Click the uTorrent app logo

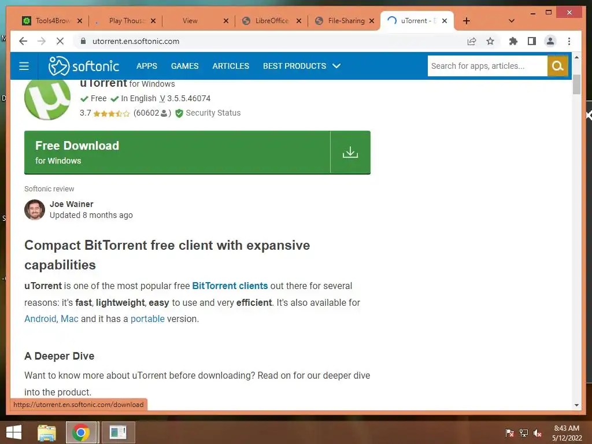tap(47, 98)
